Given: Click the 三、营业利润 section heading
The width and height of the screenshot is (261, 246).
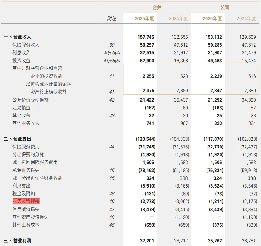Looking at the screenshot, I should [x=17, y=241].
